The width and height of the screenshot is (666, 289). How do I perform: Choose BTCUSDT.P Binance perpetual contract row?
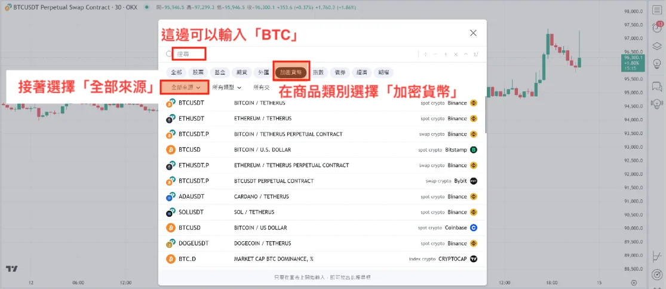[x=323, y=134]
